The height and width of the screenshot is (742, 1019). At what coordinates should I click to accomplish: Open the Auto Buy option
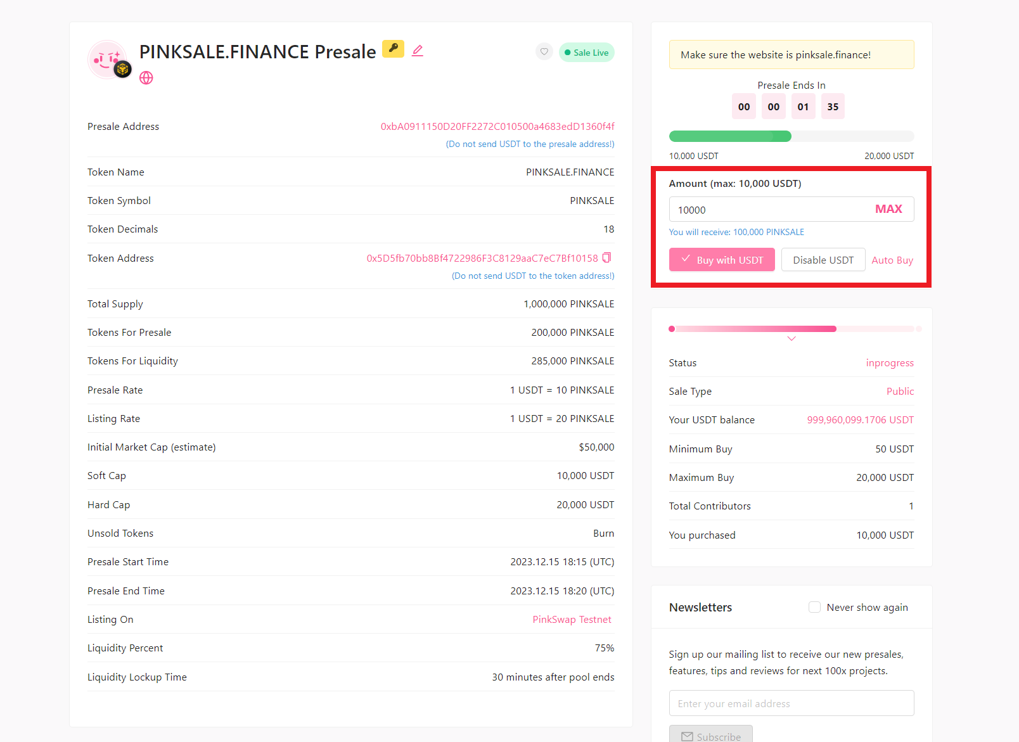point(892,260)
